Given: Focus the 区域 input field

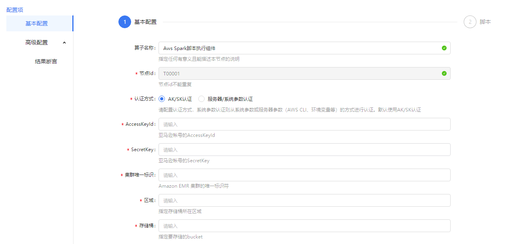Looking at the screenshot, I should (x=304, y=200).
